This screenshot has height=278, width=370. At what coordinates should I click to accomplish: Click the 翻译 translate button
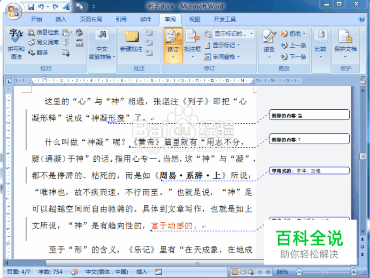point(38,52)
